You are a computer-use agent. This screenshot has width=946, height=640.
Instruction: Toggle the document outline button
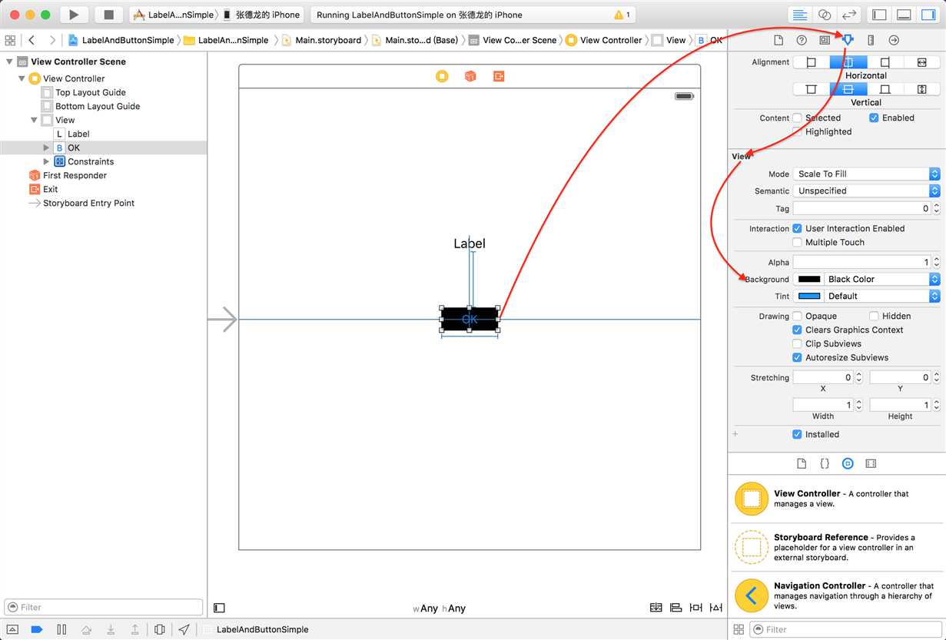[219, 608]
